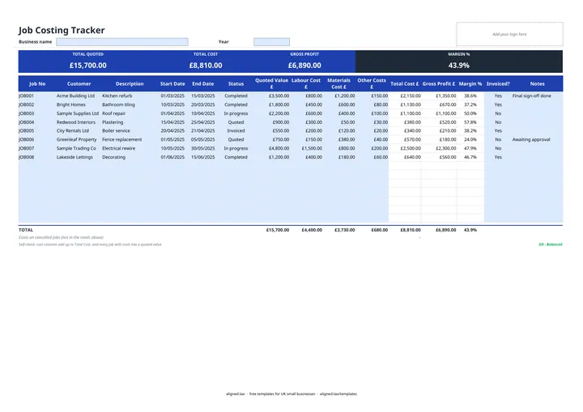Select the JOB007 quoted value £4,800.00
Image resolution: width=583 pixels, height=412 pixels.
pyautogui.click(x=279, y=148)
